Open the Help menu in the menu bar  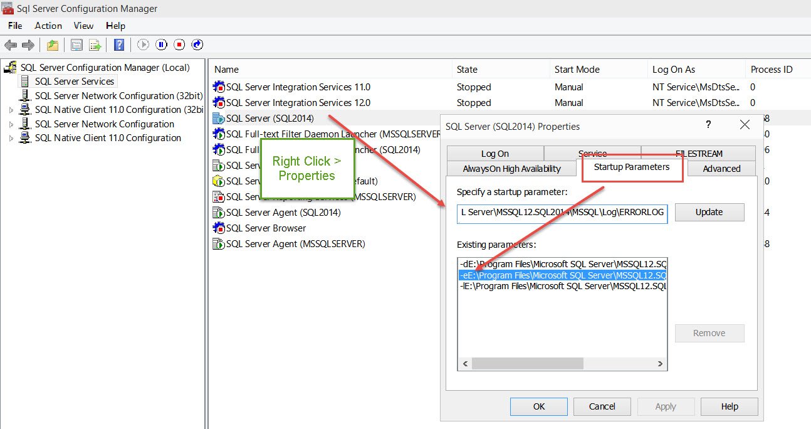(115, 26)
